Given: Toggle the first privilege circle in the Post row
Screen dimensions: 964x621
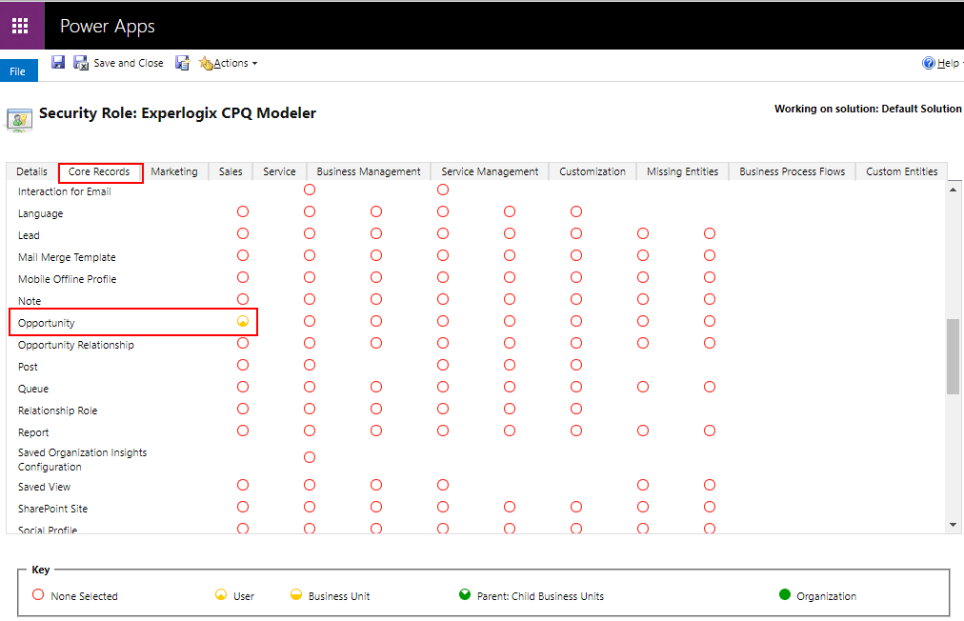Looking at the screenshot, I should [243, 365].
